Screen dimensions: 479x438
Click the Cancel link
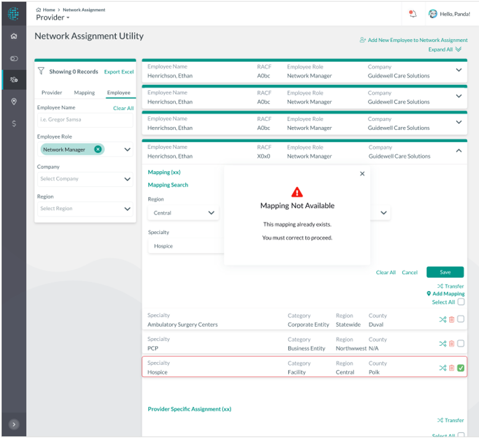410,272
